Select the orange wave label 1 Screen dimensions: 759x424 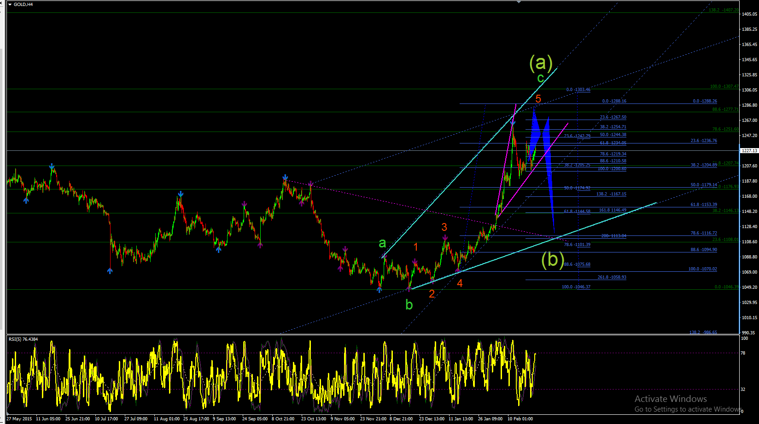point(415,247)
